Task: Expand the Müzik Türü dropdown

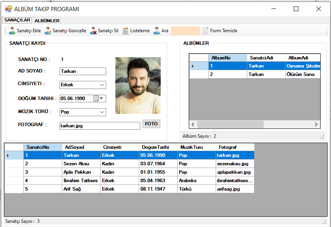Action: (x=102, y=112)
